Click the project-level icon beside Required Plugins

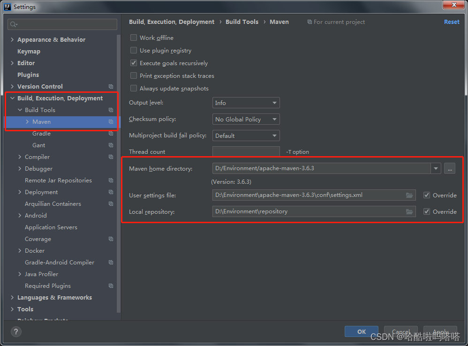tap(111, 286)
